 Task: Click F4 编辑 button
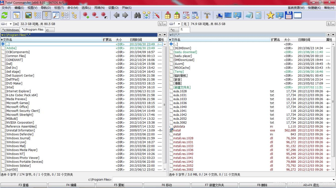coord(71,185)
